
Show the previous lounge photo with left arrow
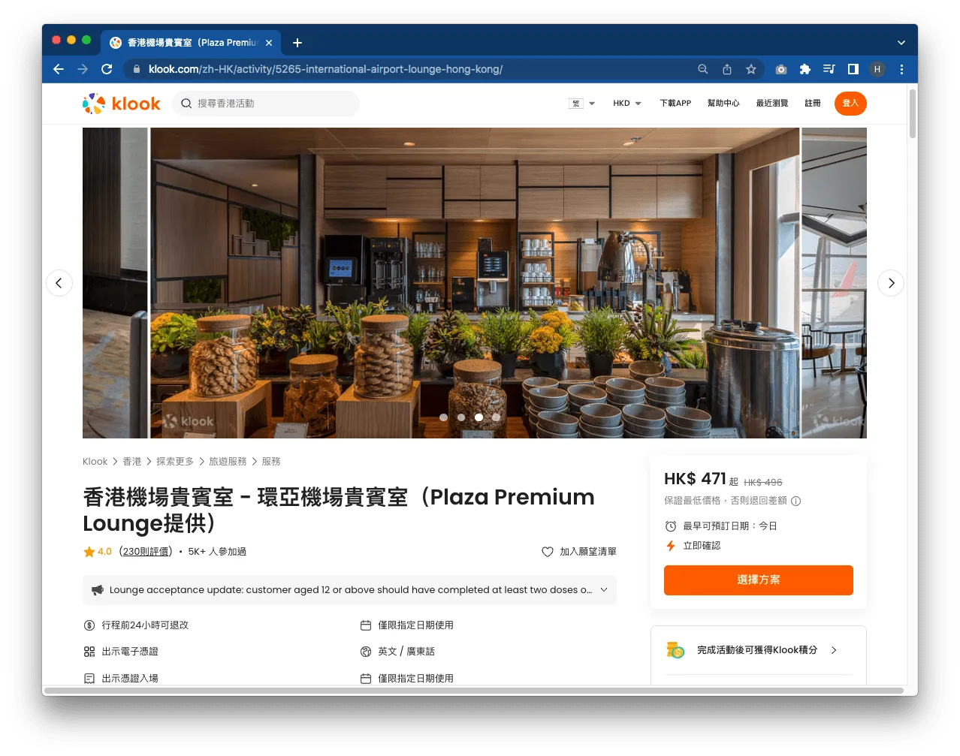[x=59, y=283]
